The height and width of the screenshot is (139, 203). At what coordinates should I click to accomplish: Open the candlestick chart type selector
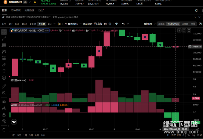[x=59, y=24]
